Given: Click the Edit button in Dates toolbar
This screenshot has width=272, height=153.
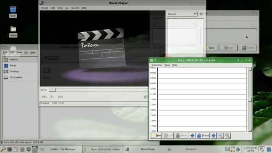Looking at the screenshot, I should [168, 136].
